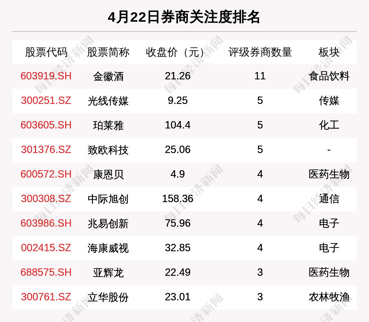Click broker count 5 in 光线传媒 row
The height and width of the screenshot is (322, 369).
pos(260,101)
